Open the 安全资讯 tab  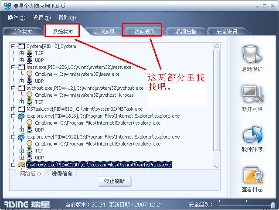pyautogui.click(x=227, y=32)
